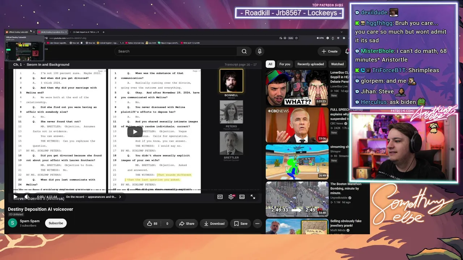Enter fullscreen mode

(253, 197)
